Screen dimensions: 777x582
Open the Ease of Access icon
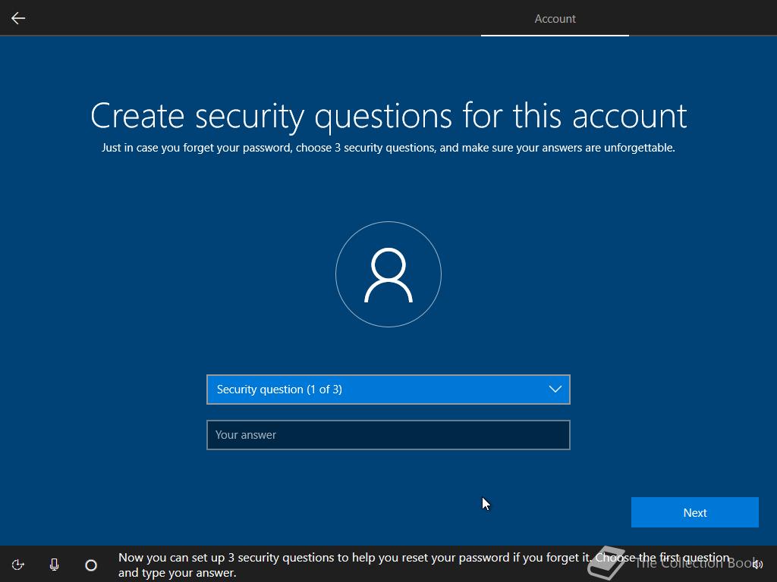pos(18,565)
